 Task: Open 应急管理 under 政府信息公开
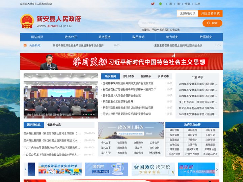point(210,140)
